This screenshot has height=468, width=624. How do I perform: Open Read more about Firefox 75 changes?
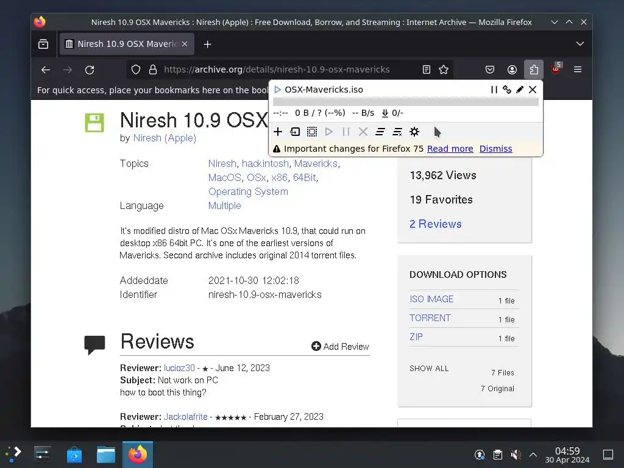click(x=450, y=149)
